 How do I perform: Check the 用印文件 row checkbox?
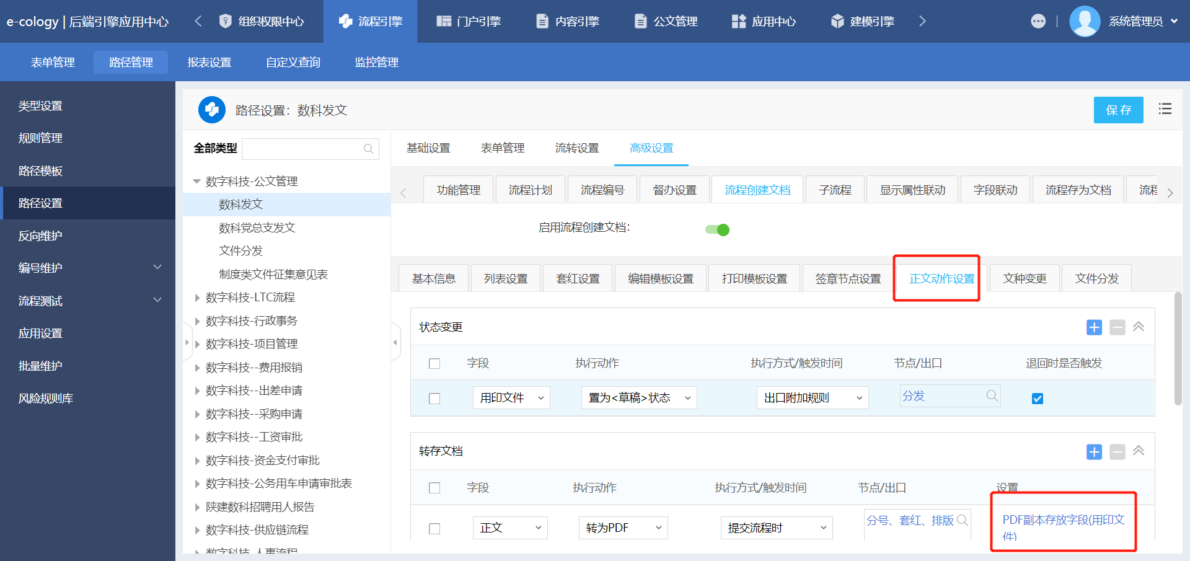[434, 399]
